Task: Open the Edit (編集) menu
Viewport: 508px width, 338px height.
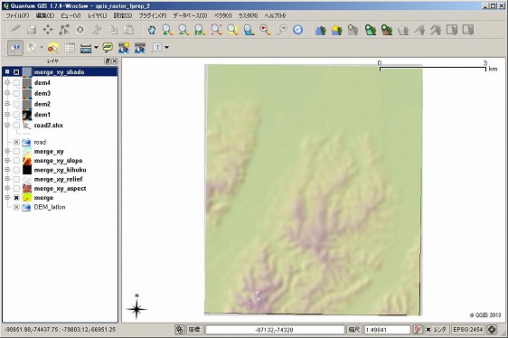Action: tap(45, 15)
